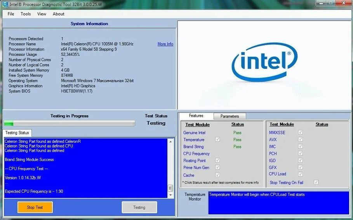The height and width of the screenshot is (220, 353).
Task: Click the Cache module label
Action: (x=189, y=175)
